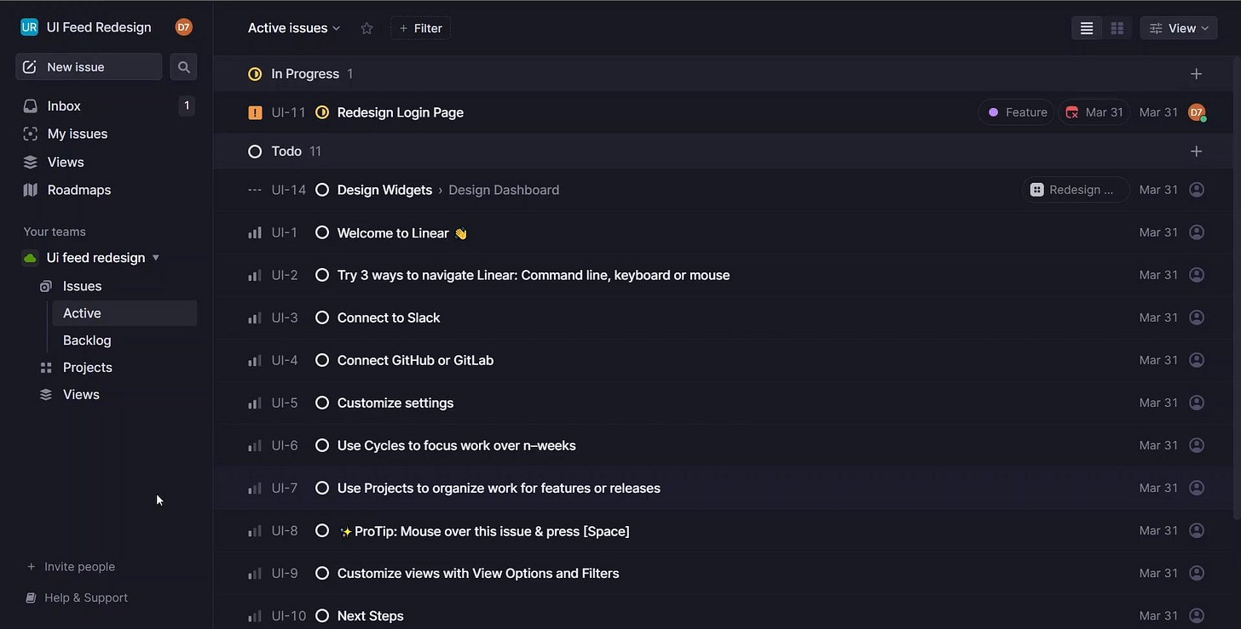Viewport: 1241px width, 629px height.
Task: Switch to board layout view
Action: tap(1117, 28)
